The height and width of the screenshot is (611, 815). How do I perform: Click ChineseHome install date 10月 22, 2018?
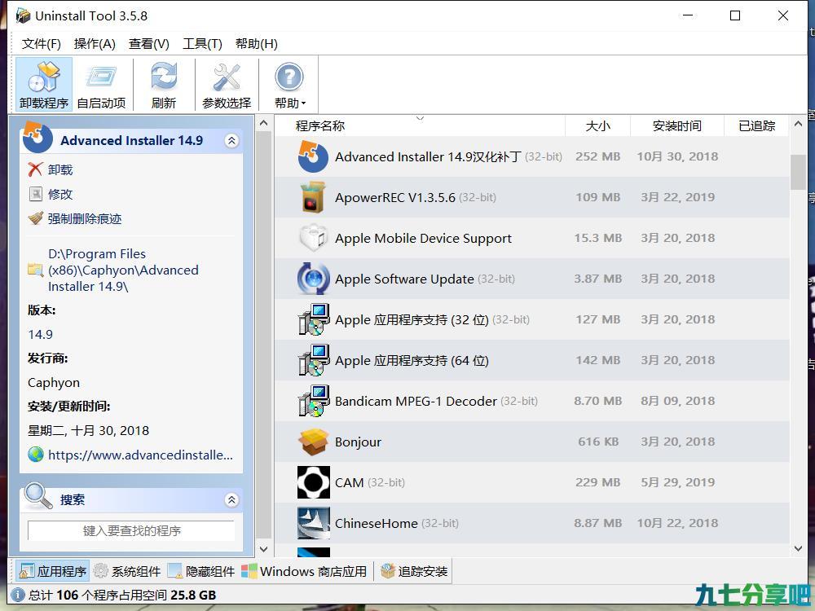pos(678,523)
